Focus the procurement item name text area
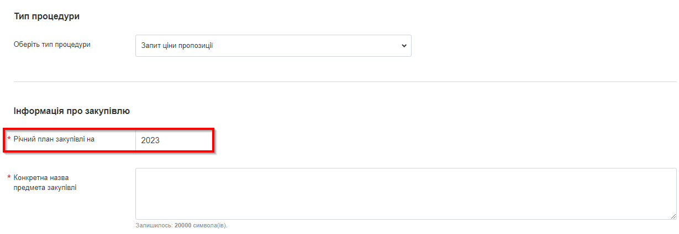The width and height of the screenshot is (679, 234). 406,193
